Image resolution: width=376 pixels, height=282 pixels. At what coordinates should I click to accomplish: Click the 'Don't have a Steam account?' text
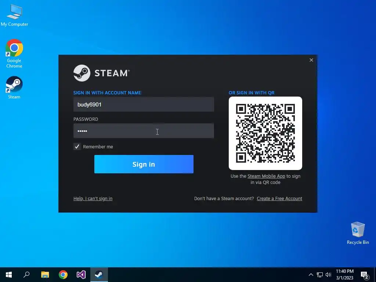[x=224, y=199]
